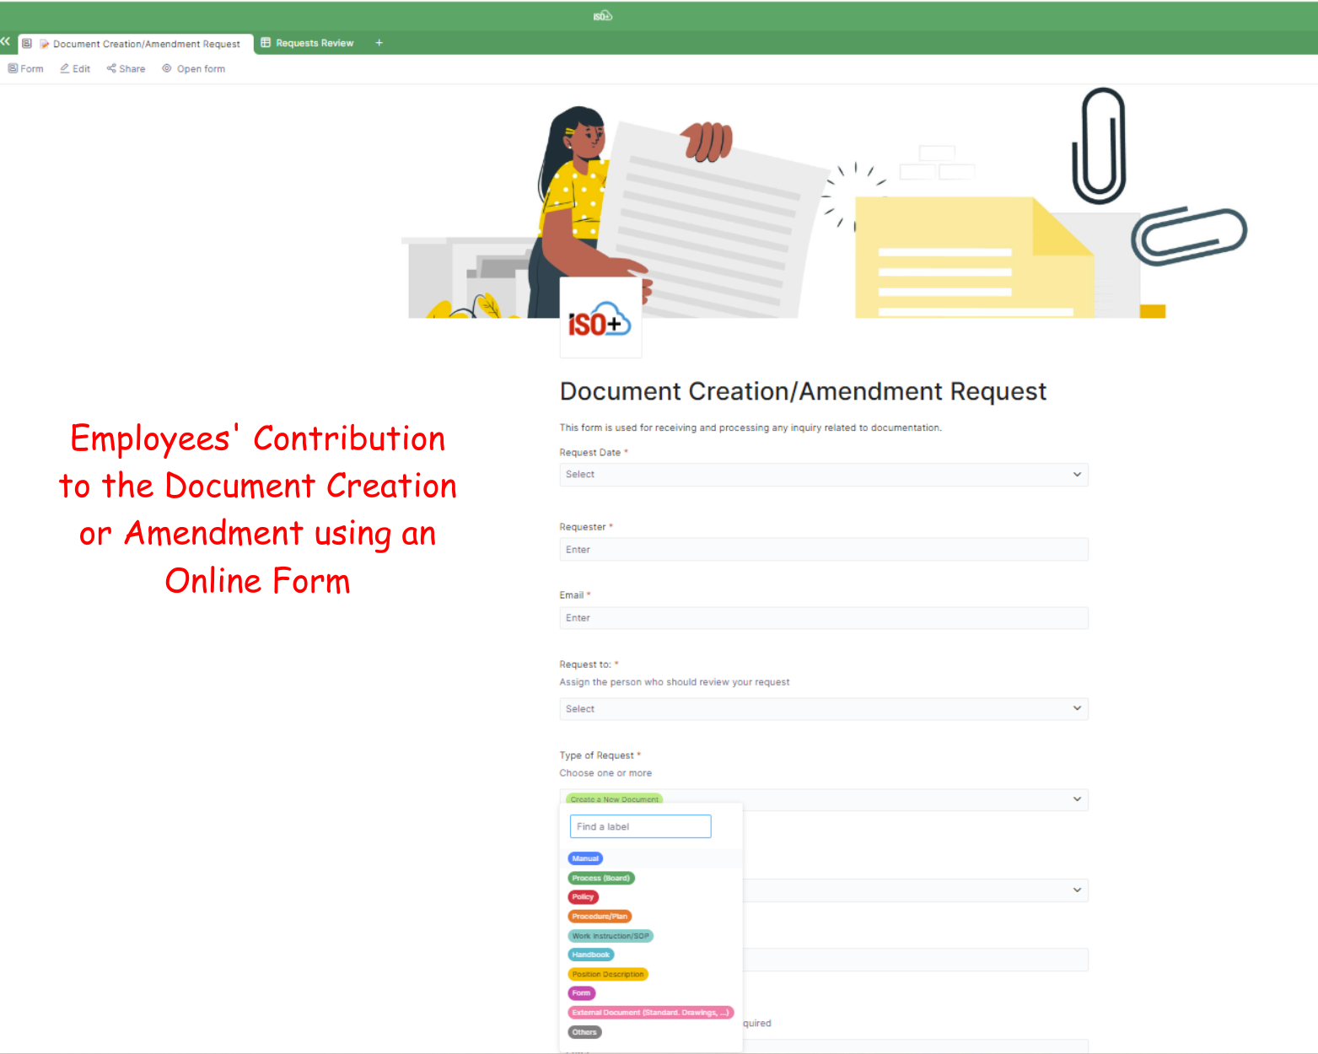The height and width of the screenshot is (1054, 1318).
Task: Click the Email input field
Action: coord(823,618)
